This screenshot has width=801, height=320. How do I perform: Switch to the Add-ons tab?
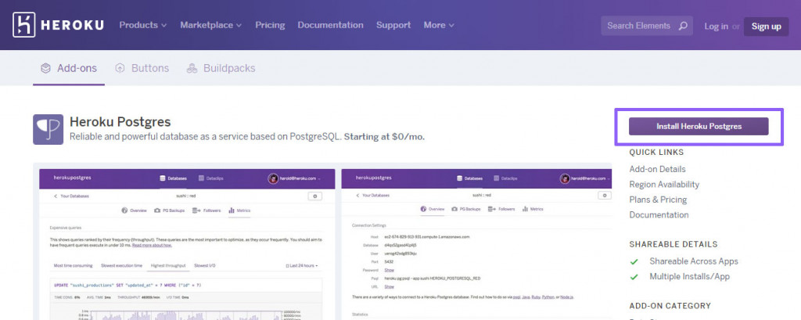pyautogui.click(x=69, y=68)
